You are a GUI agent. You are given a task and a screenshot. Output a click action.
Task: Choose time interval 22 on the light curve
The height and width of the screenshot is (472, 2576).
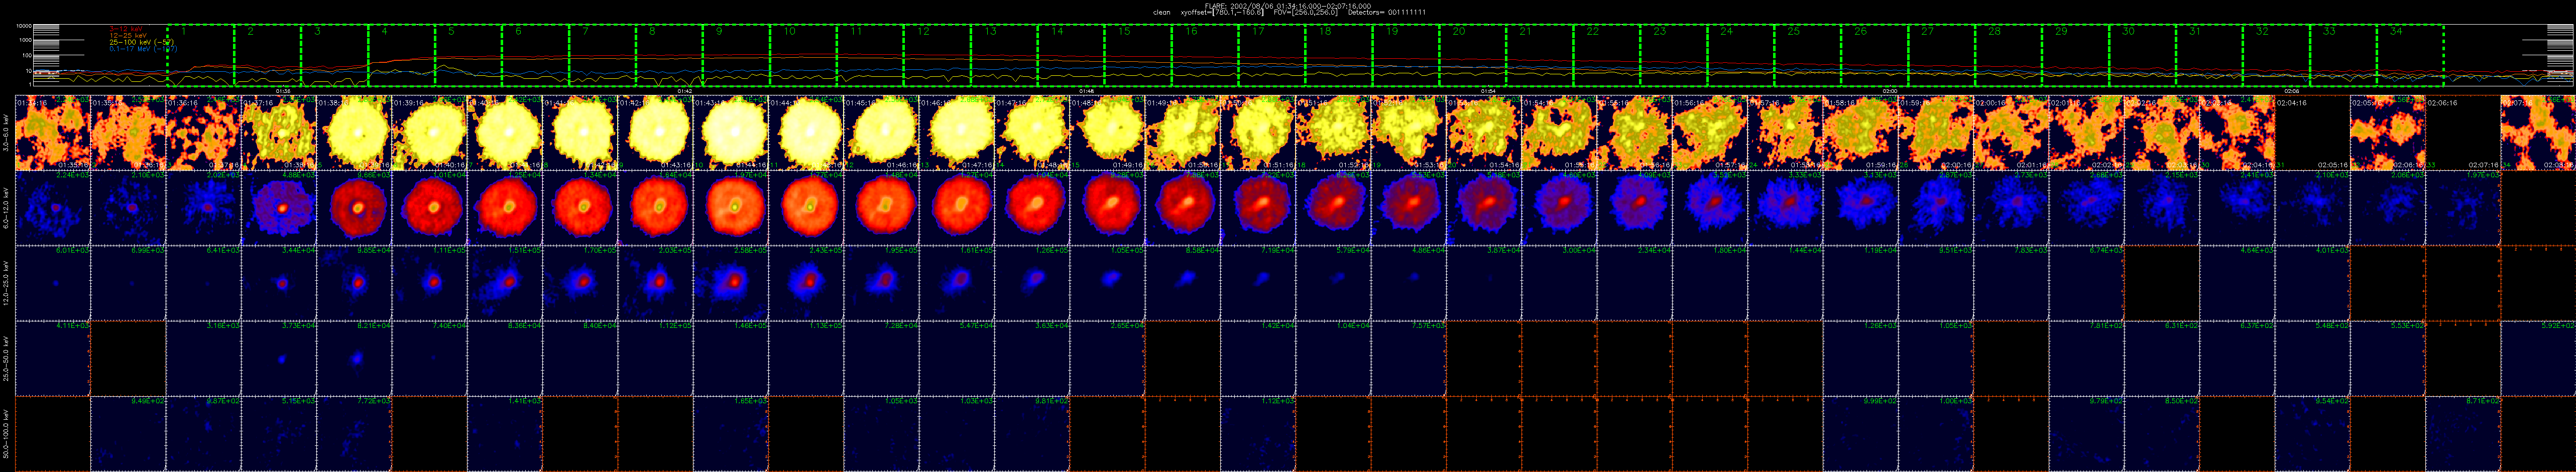tap(1607, 56)
